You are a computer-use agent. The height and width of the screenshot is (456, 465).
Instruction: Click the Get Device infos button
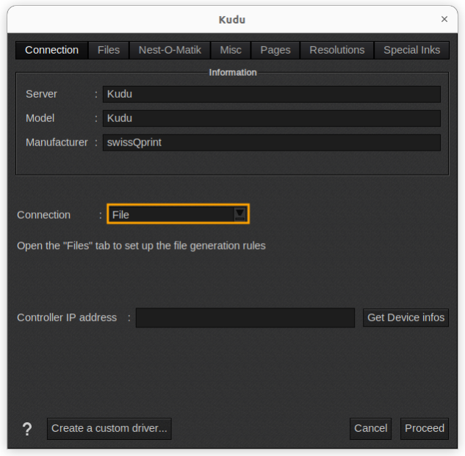click(405, 317)
